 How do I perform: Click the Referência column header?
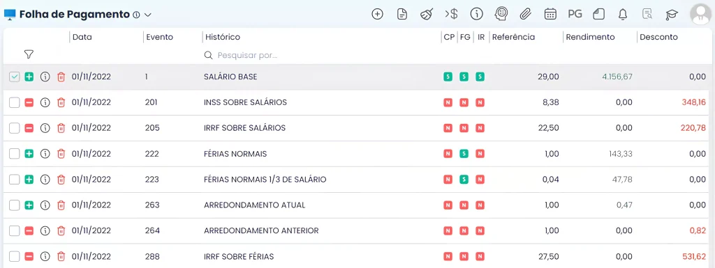(x=513, y=38)
